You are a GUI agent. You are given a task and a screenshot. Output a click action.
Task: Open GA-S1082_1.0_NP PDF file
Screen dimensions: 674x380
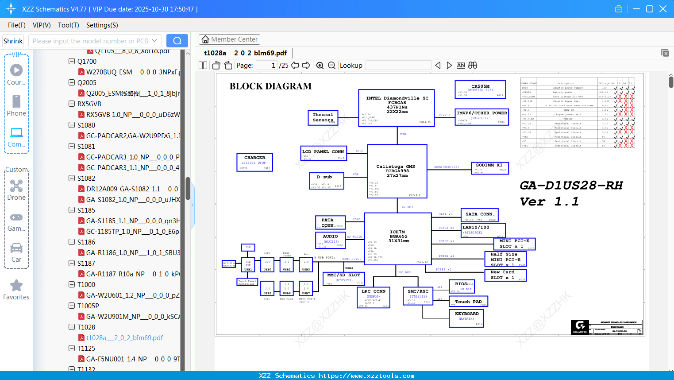tap(129, 199)
